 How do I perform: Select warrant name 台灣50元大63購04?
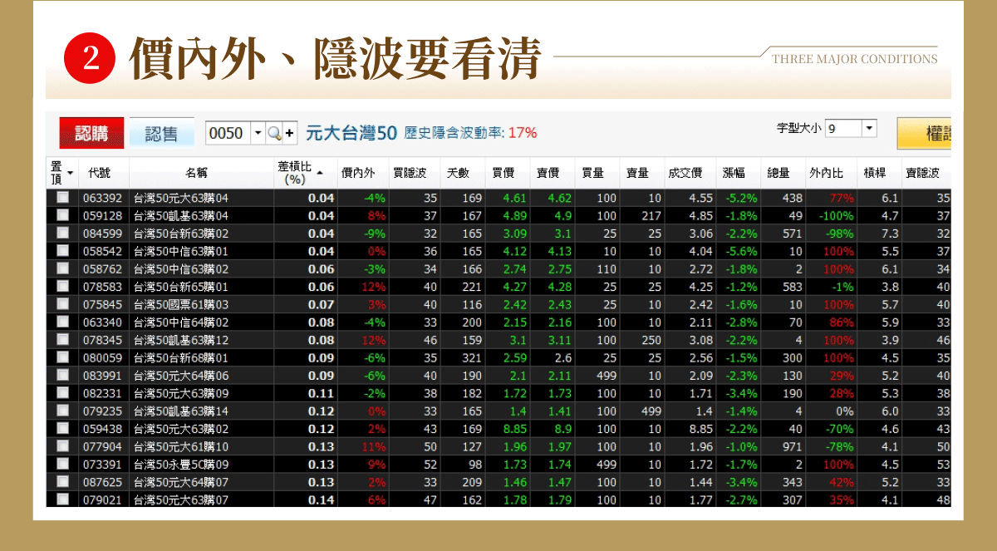(181, 198)
